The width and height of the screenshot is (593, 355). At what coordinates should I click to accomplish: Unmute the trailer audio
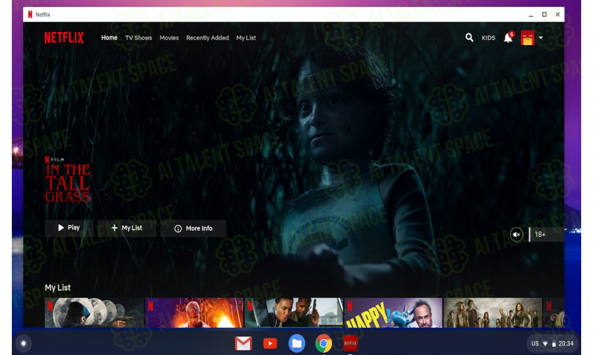point(517,234)
